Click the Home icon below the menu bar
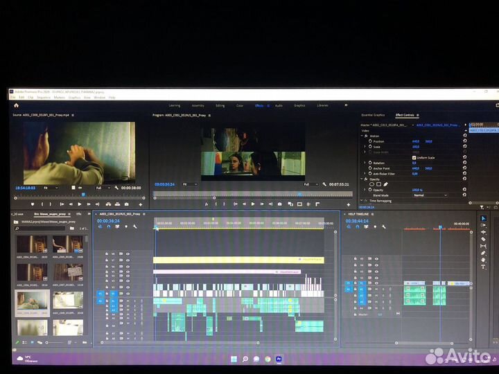The height and width of the screenshot is (374, 499). tap(15, 105)
